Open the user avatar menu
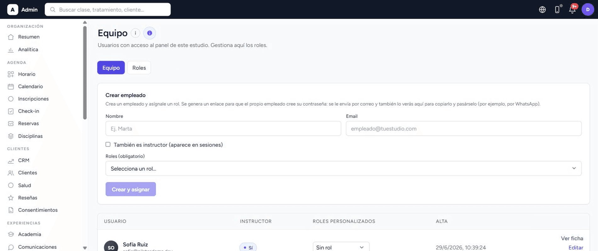Image resolution: width=598 pixels, height=251 pixels. point(588,9)
